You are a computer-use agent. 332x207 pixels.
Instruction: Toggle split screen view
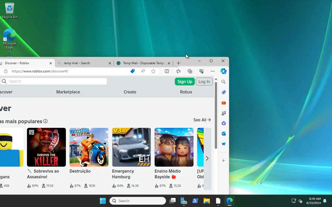pos(167,71)
